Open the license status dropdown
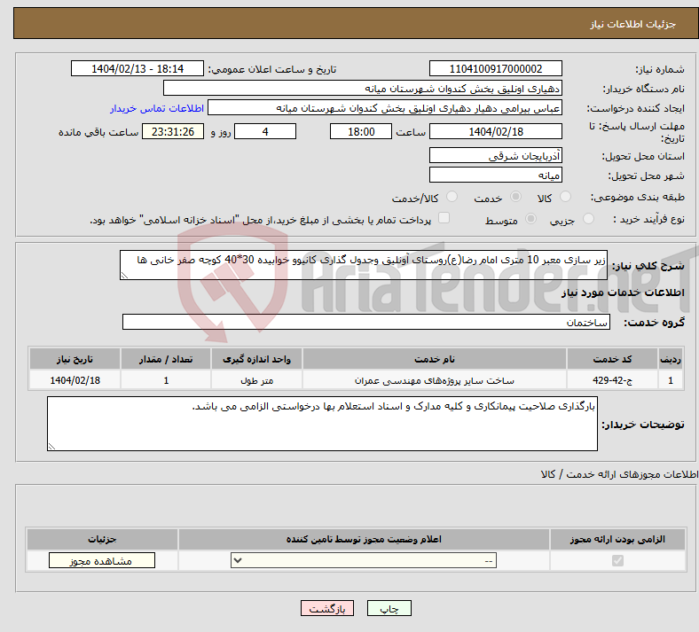This screenshot has width=699, height=632. coord(364,560)
